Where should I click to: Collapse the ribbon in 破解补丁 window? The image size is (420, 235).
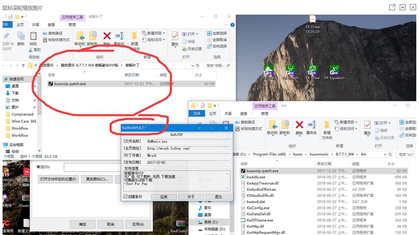226,25
